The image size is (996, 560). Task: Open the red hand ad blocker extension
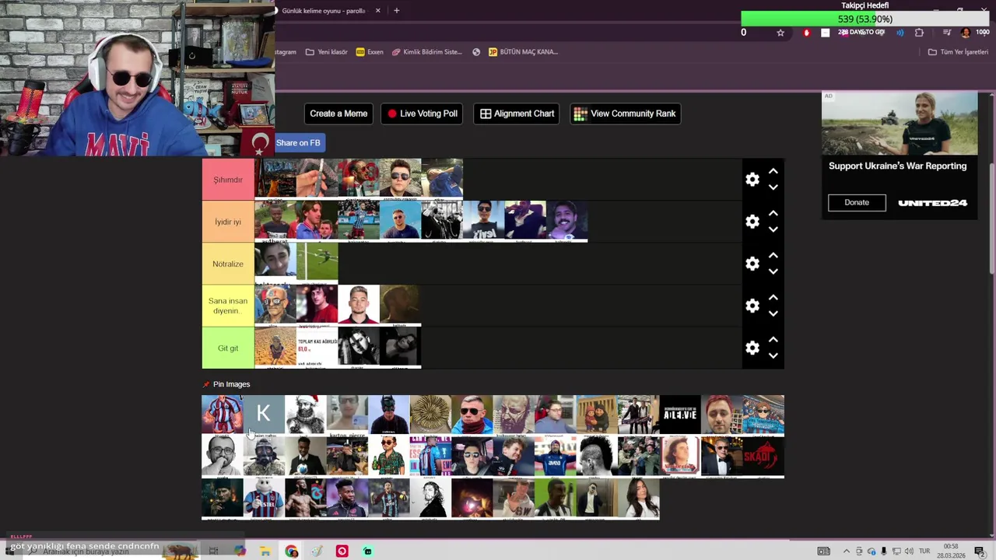point(806,33)
